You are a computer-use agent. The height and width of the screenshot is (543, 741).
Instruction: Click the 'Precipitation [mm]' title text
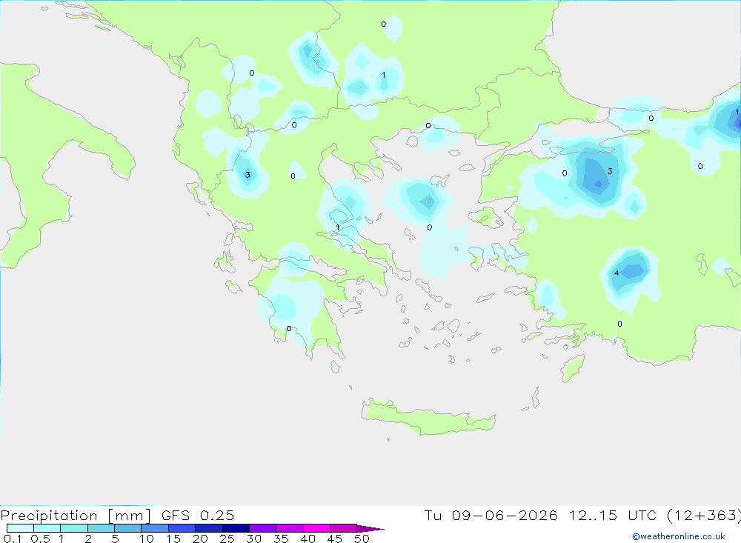click(x=76, y=516)
